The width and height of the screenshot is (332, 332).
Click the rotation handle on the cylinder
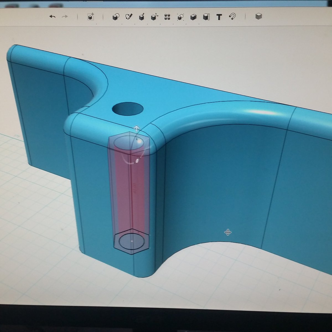(138, 161)
